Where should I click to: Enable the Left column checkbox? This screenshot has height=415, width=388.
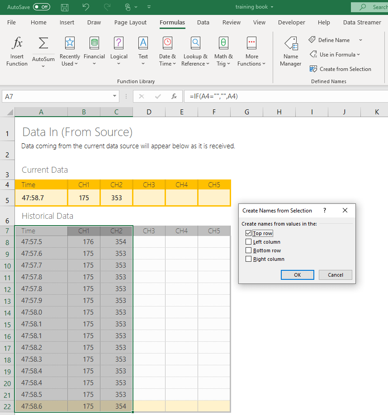point(248,242)
